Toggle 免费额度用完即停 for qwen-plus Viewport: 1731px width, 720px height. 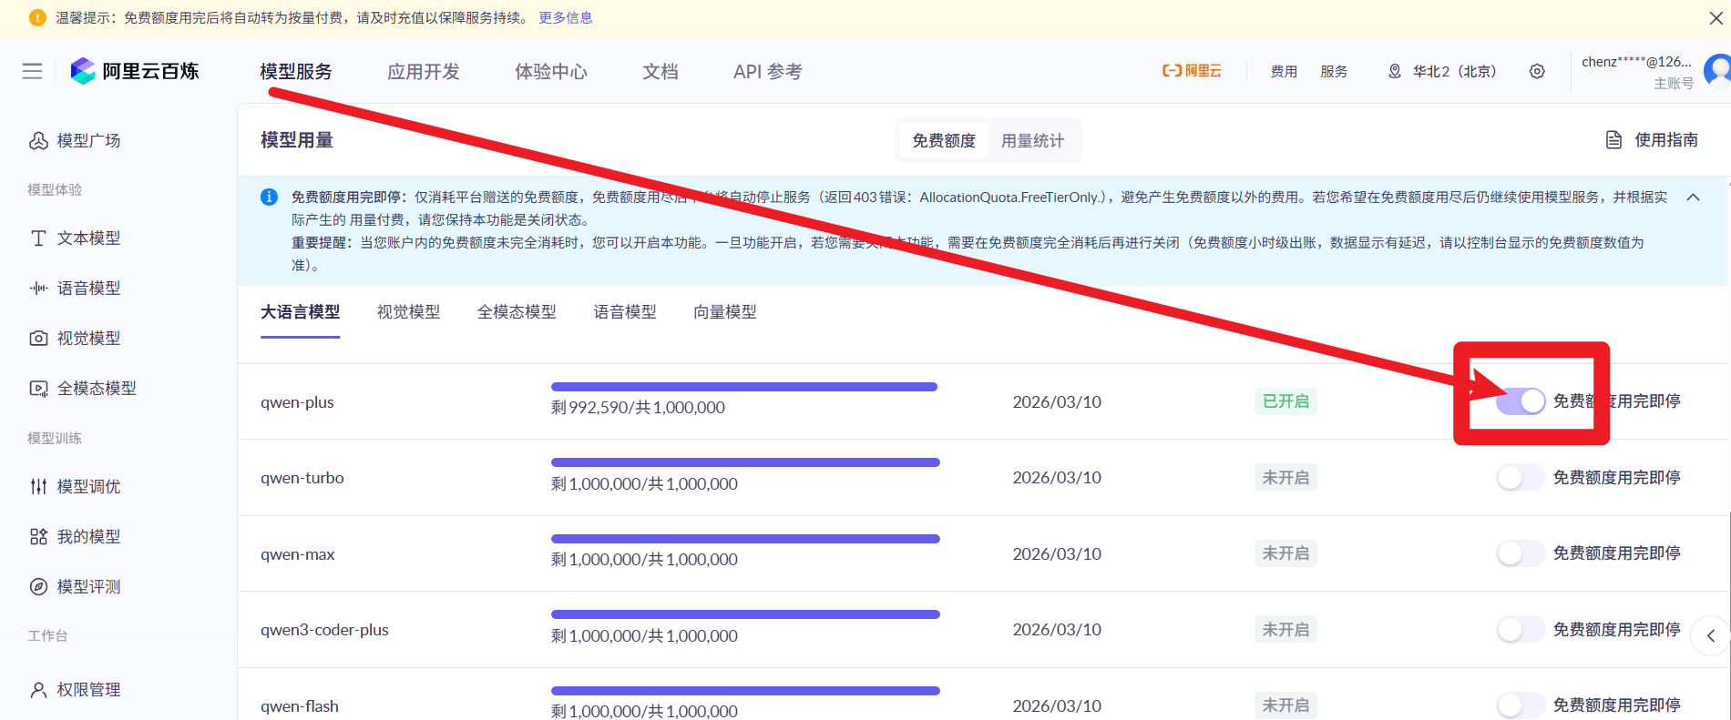pyautogui.click(x=1521, y=401)
